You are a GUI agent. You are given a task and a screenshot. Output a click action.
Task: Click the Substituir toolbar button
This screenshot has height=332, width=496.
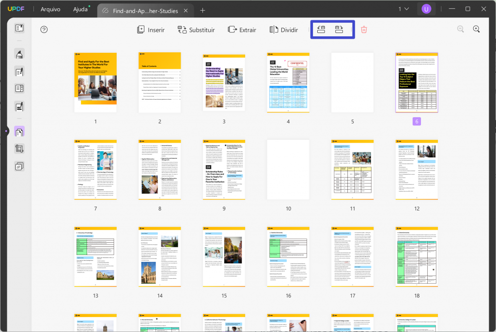click(x=196, y=30)
